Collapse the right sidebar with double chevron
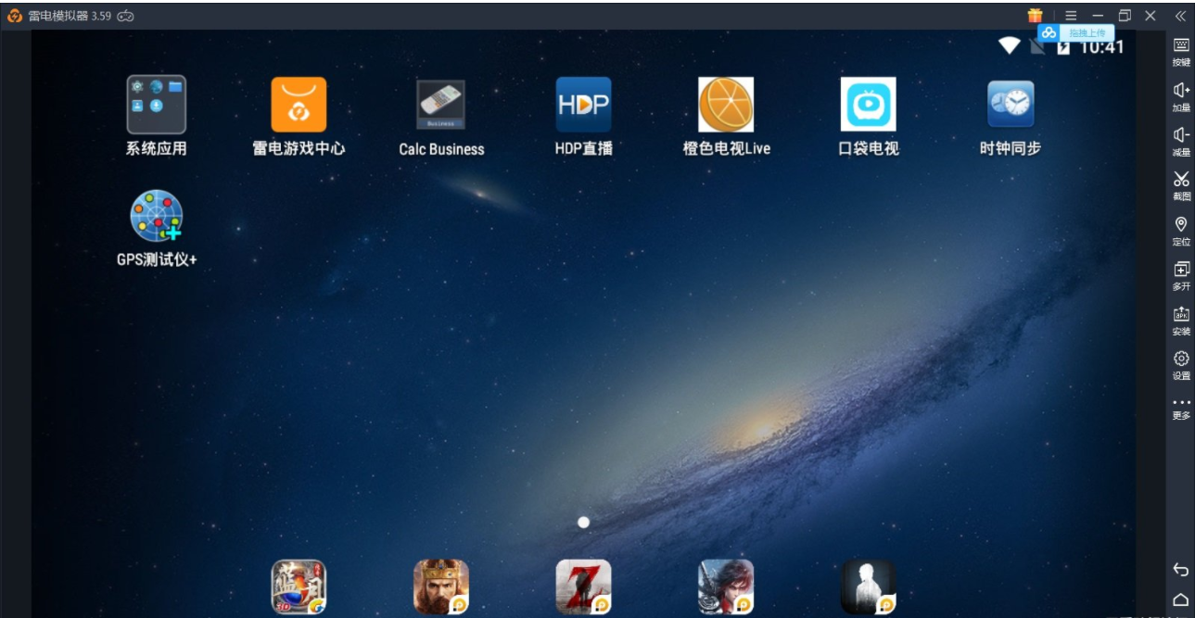The image size is (1195, 618). (x=1180, y=16)
